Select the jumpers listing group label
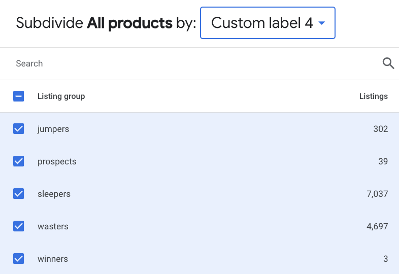Image resolution: width=399 pixels, height=274 pixels. pyautogui.click(x=53, y=129)
